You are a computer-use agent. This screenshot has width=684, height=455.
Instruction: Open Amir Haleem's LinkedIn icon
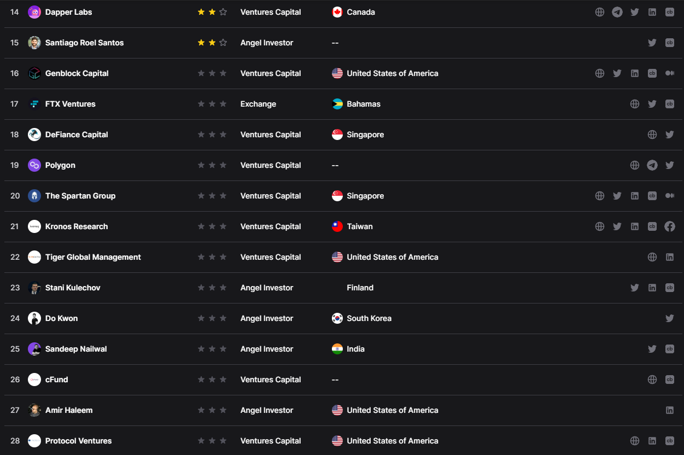[670, 410]
